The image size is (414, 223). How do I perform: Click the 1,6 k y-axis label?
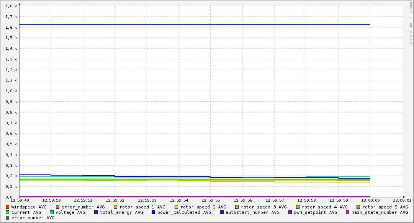(12, 28)
